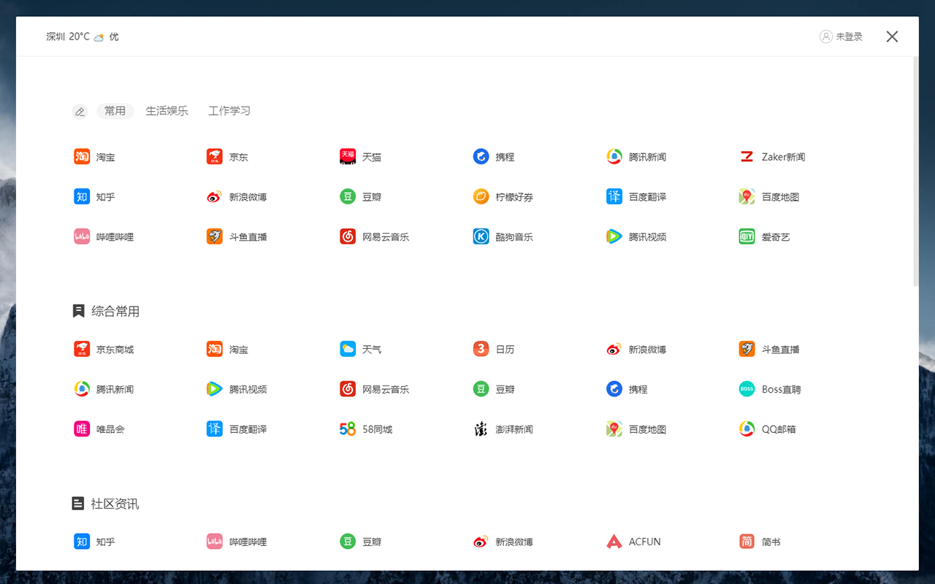Click 未登录 to sign in

pos(841,36)
